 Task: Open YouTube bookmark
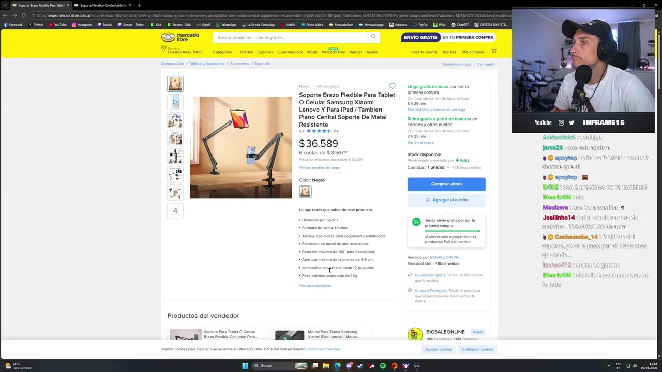(x=57, y=25)
